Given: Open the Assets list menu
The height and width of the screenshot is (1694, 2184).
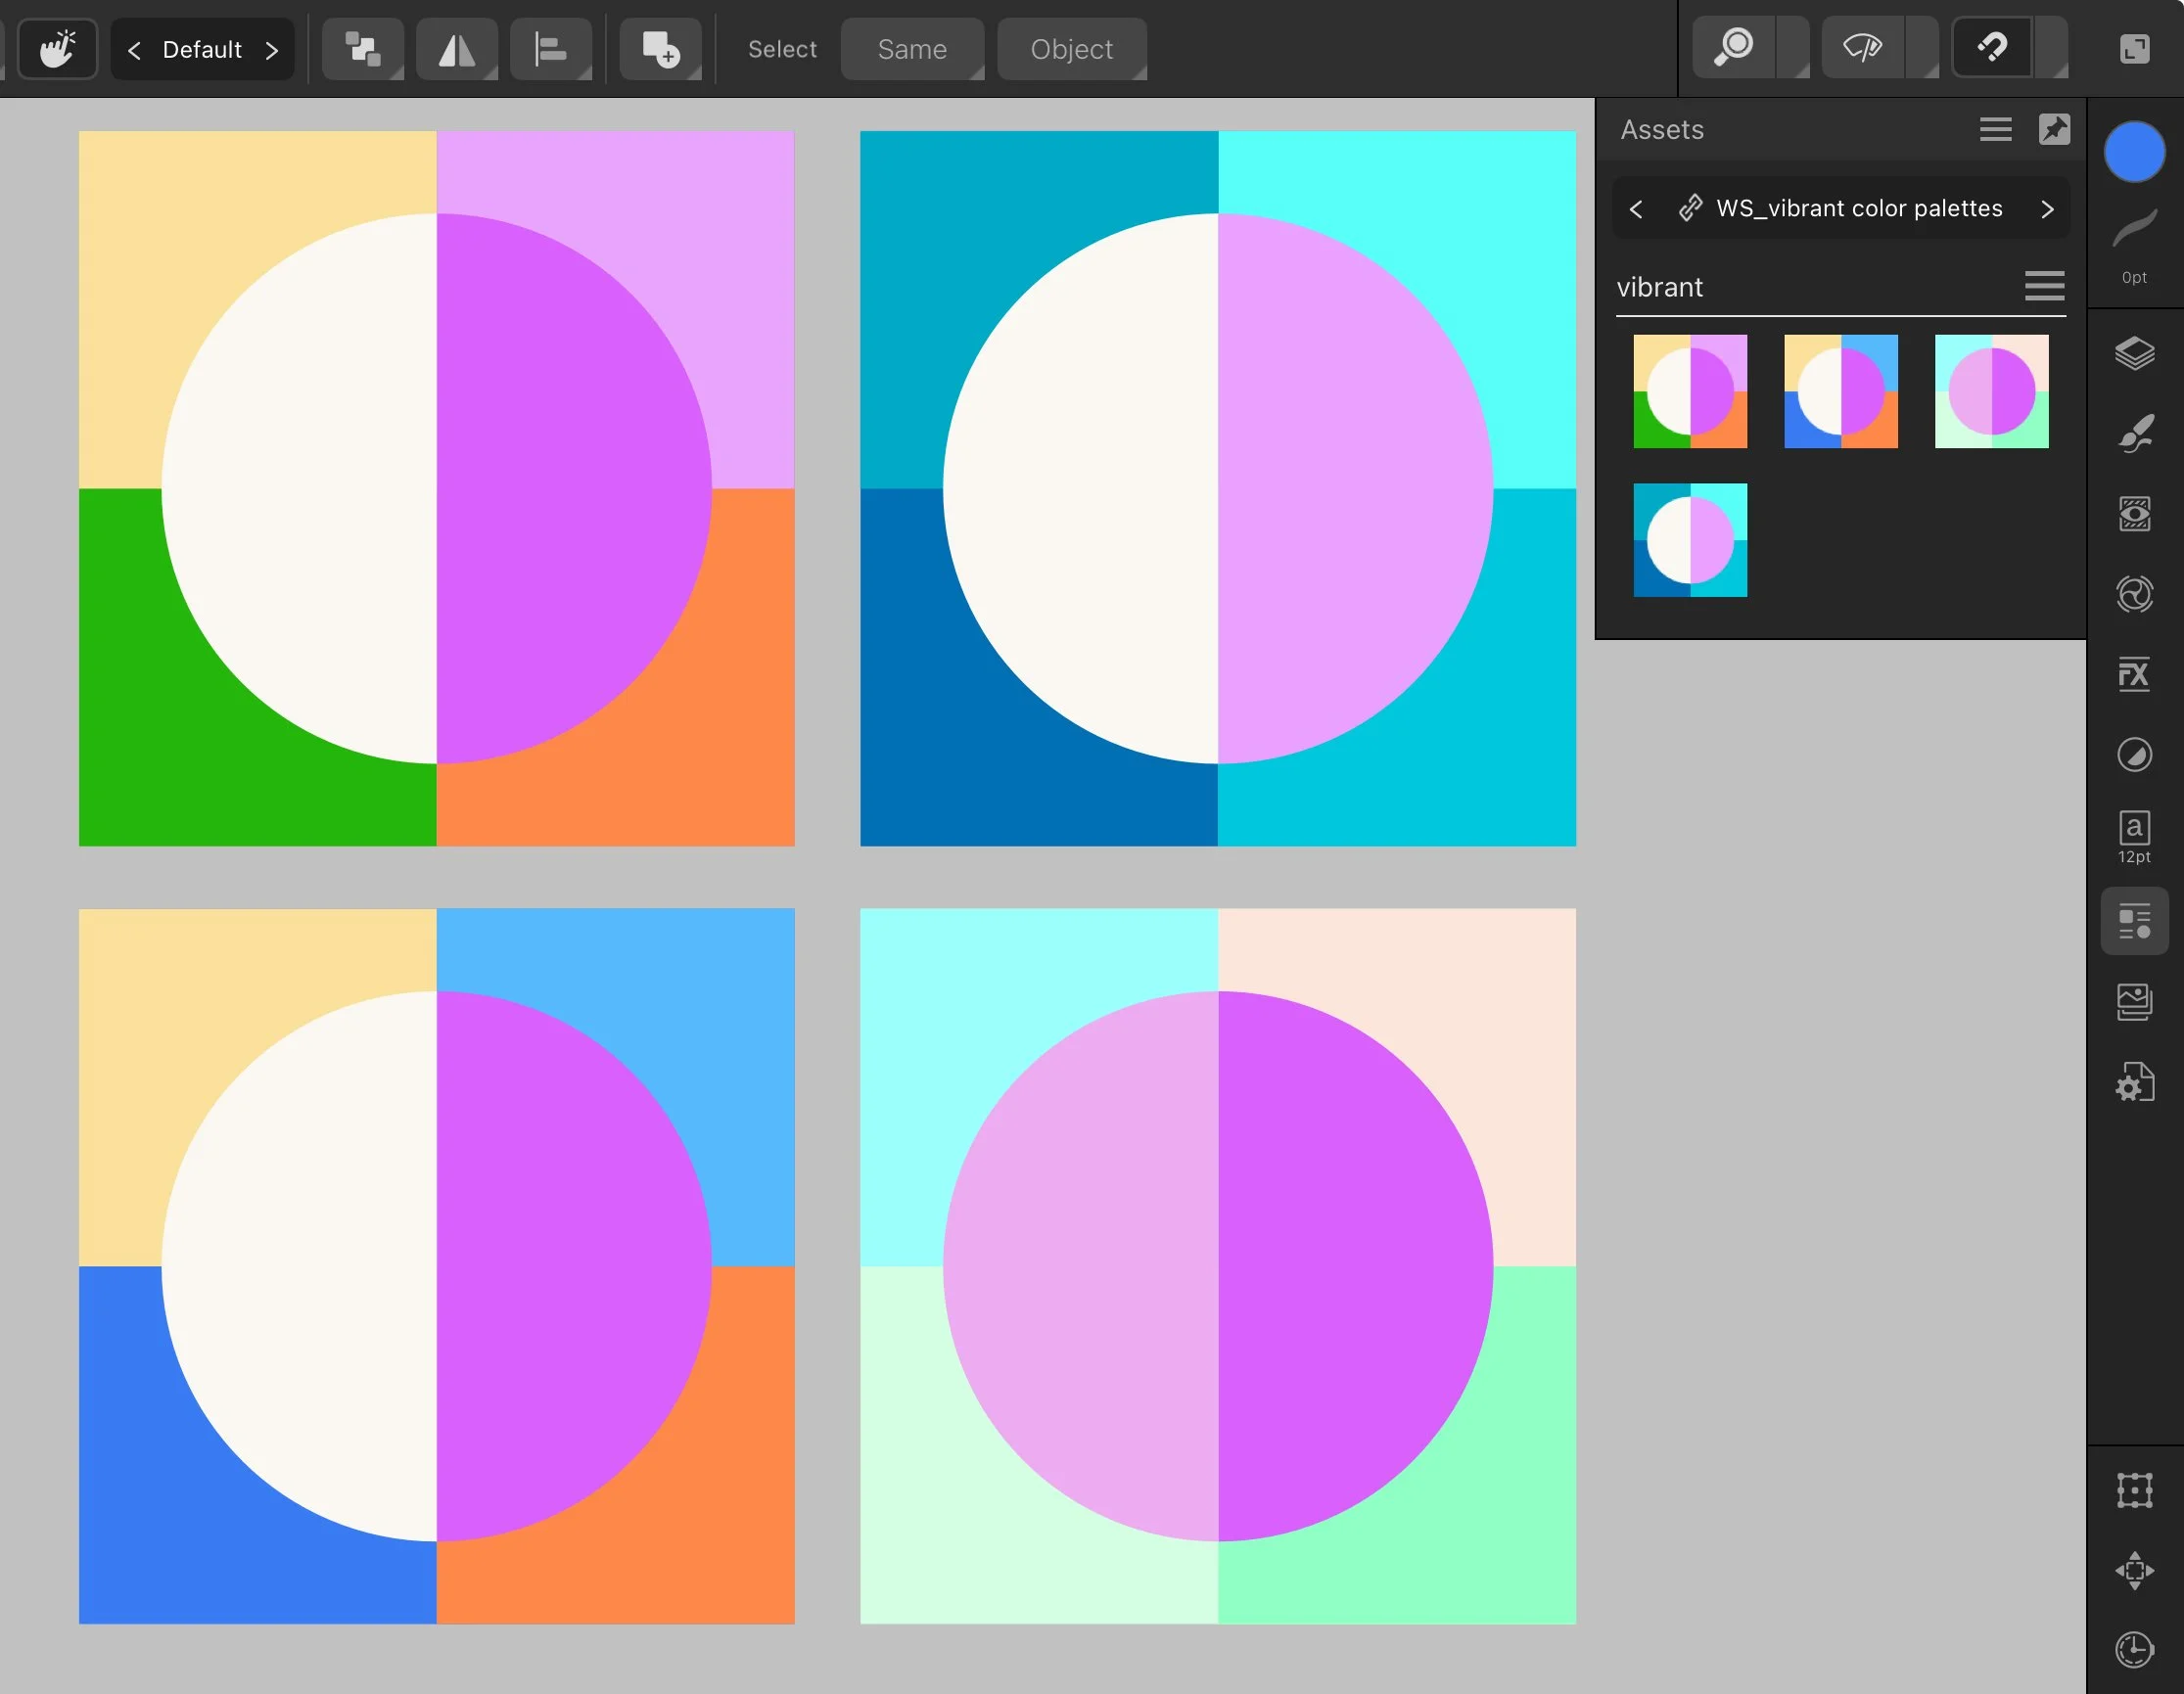Looking at the screenshot, I should tap(1994, 128).
